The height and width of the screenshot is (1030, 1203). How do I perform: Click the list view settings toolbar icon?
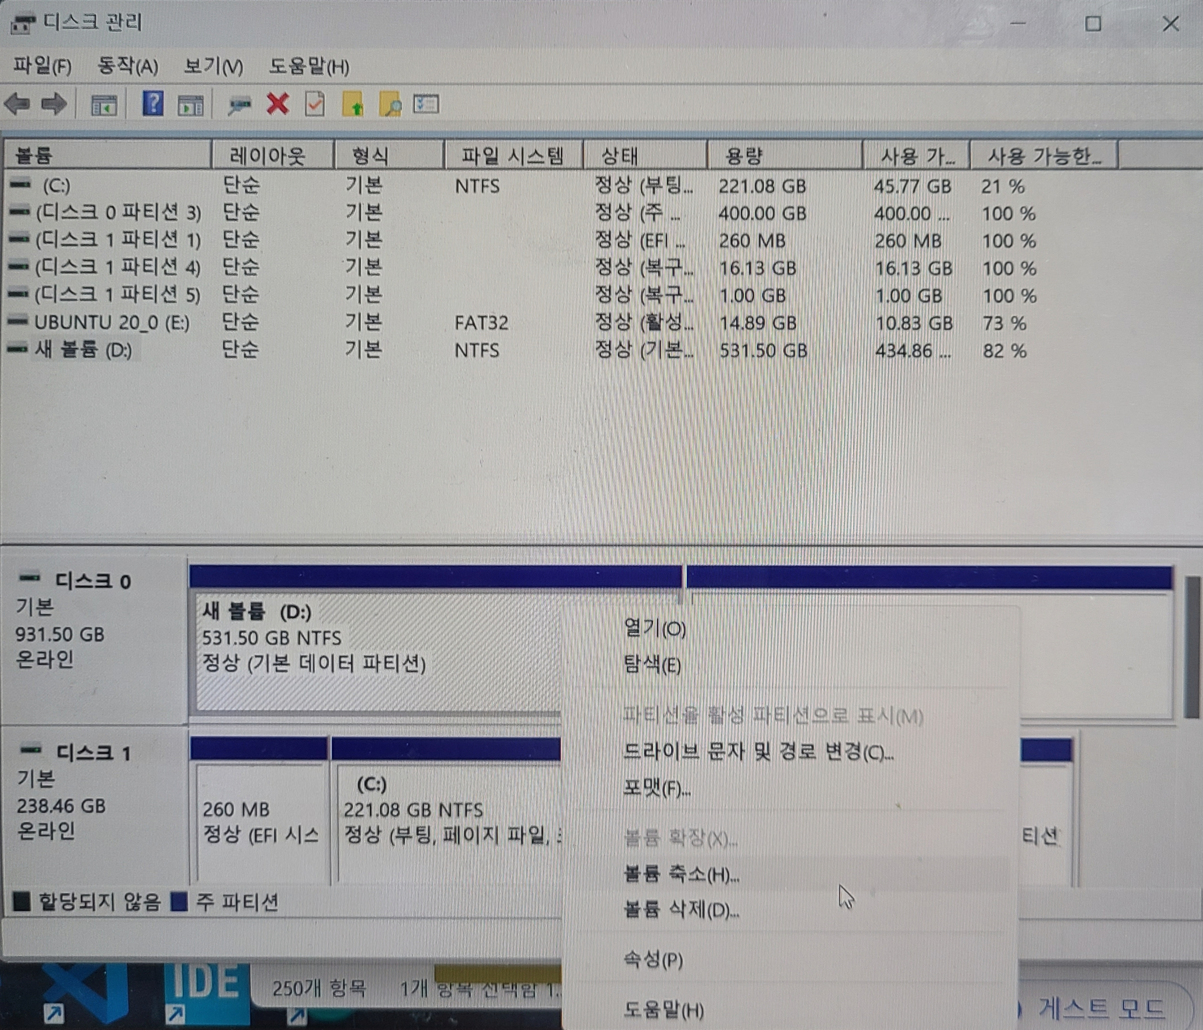point(425,104)
